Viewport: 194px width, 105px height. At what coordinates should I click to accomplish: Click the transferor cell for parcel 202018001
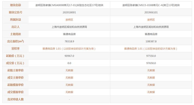(x=69, y=27)
